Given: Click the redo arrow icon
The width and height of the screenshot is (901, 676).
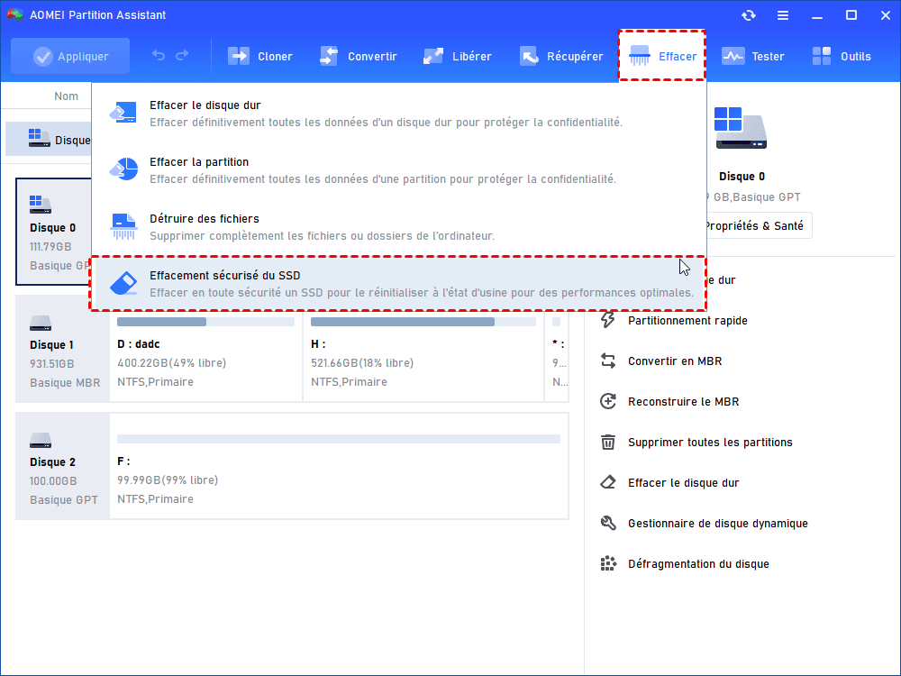Looking at the screenshot, I should [x=182, y=56].
